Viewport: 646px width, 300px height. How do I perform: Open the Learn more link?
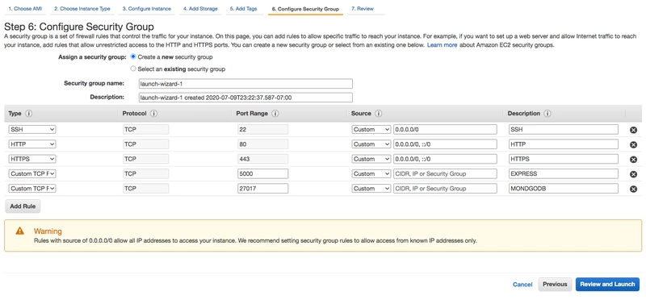(442, 45)
